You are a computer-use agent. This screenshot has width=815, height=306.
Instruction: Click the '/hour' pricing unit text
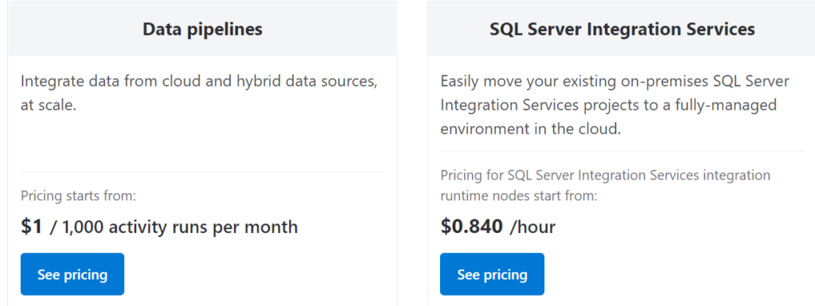click(532, 227)
